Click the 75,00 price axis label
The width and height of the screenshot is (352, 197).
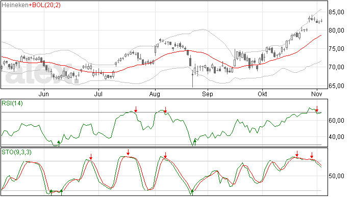click(336, 49)
